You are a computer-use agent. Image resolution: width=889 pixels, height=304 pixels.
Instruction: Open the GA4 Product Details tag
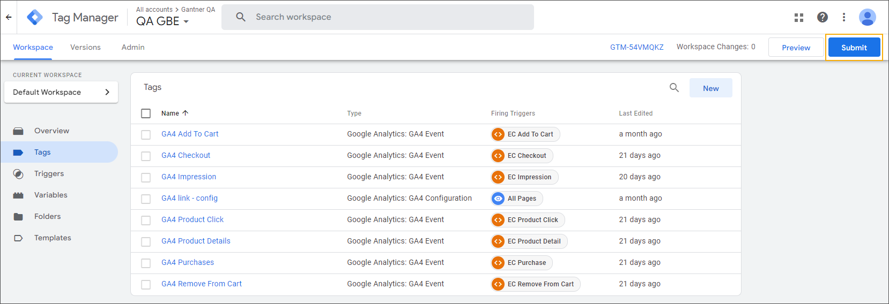pyautogui.click(x=196, y=241)
